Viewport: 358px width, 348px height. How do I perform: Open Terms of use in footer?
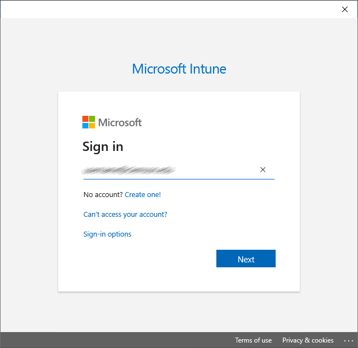[254, 340]
